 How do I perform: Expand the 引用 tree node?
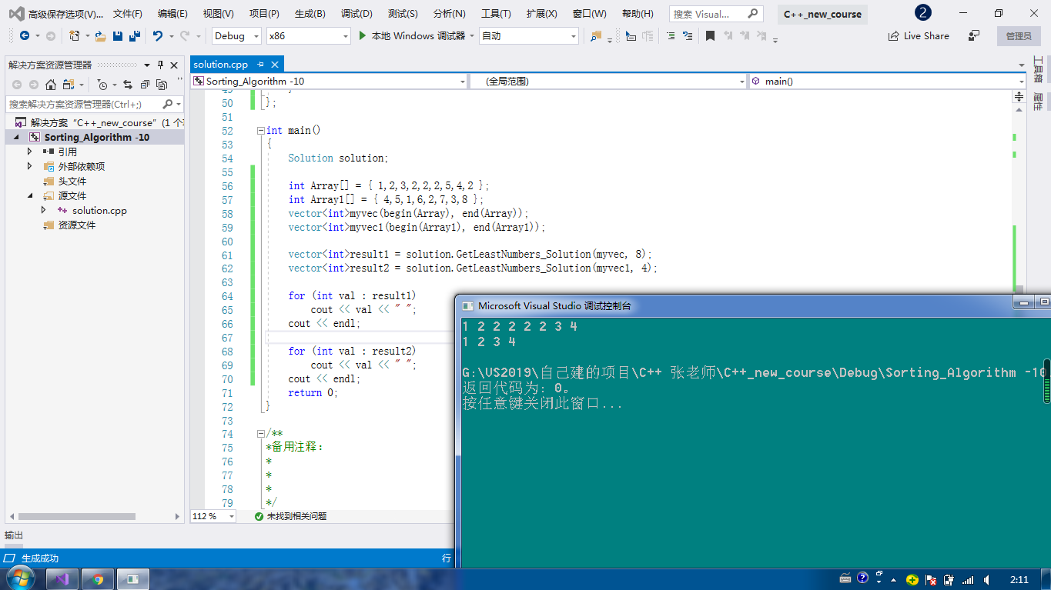pyautogui.click(x=30, y=152)
